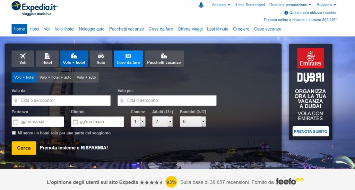Go to Crociere in the navigation bar

pos(241,29)
